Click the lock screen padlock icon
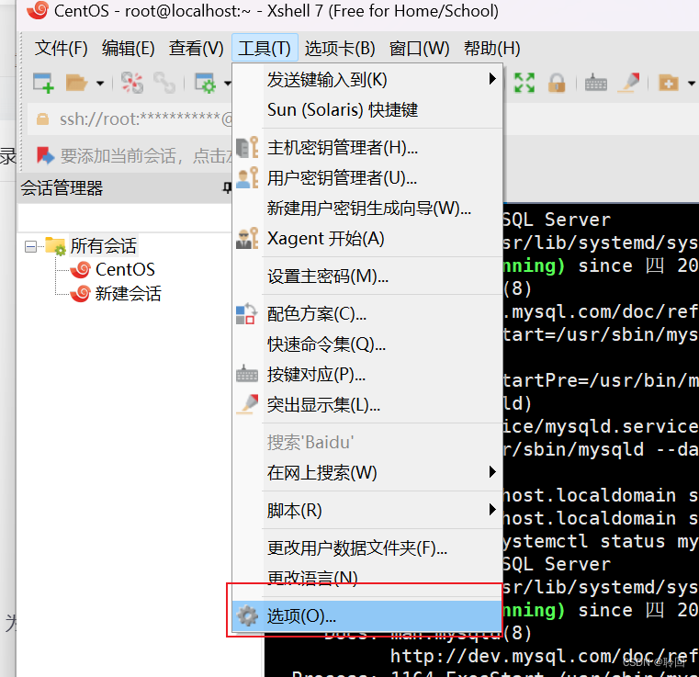 (x=557, y=83)
